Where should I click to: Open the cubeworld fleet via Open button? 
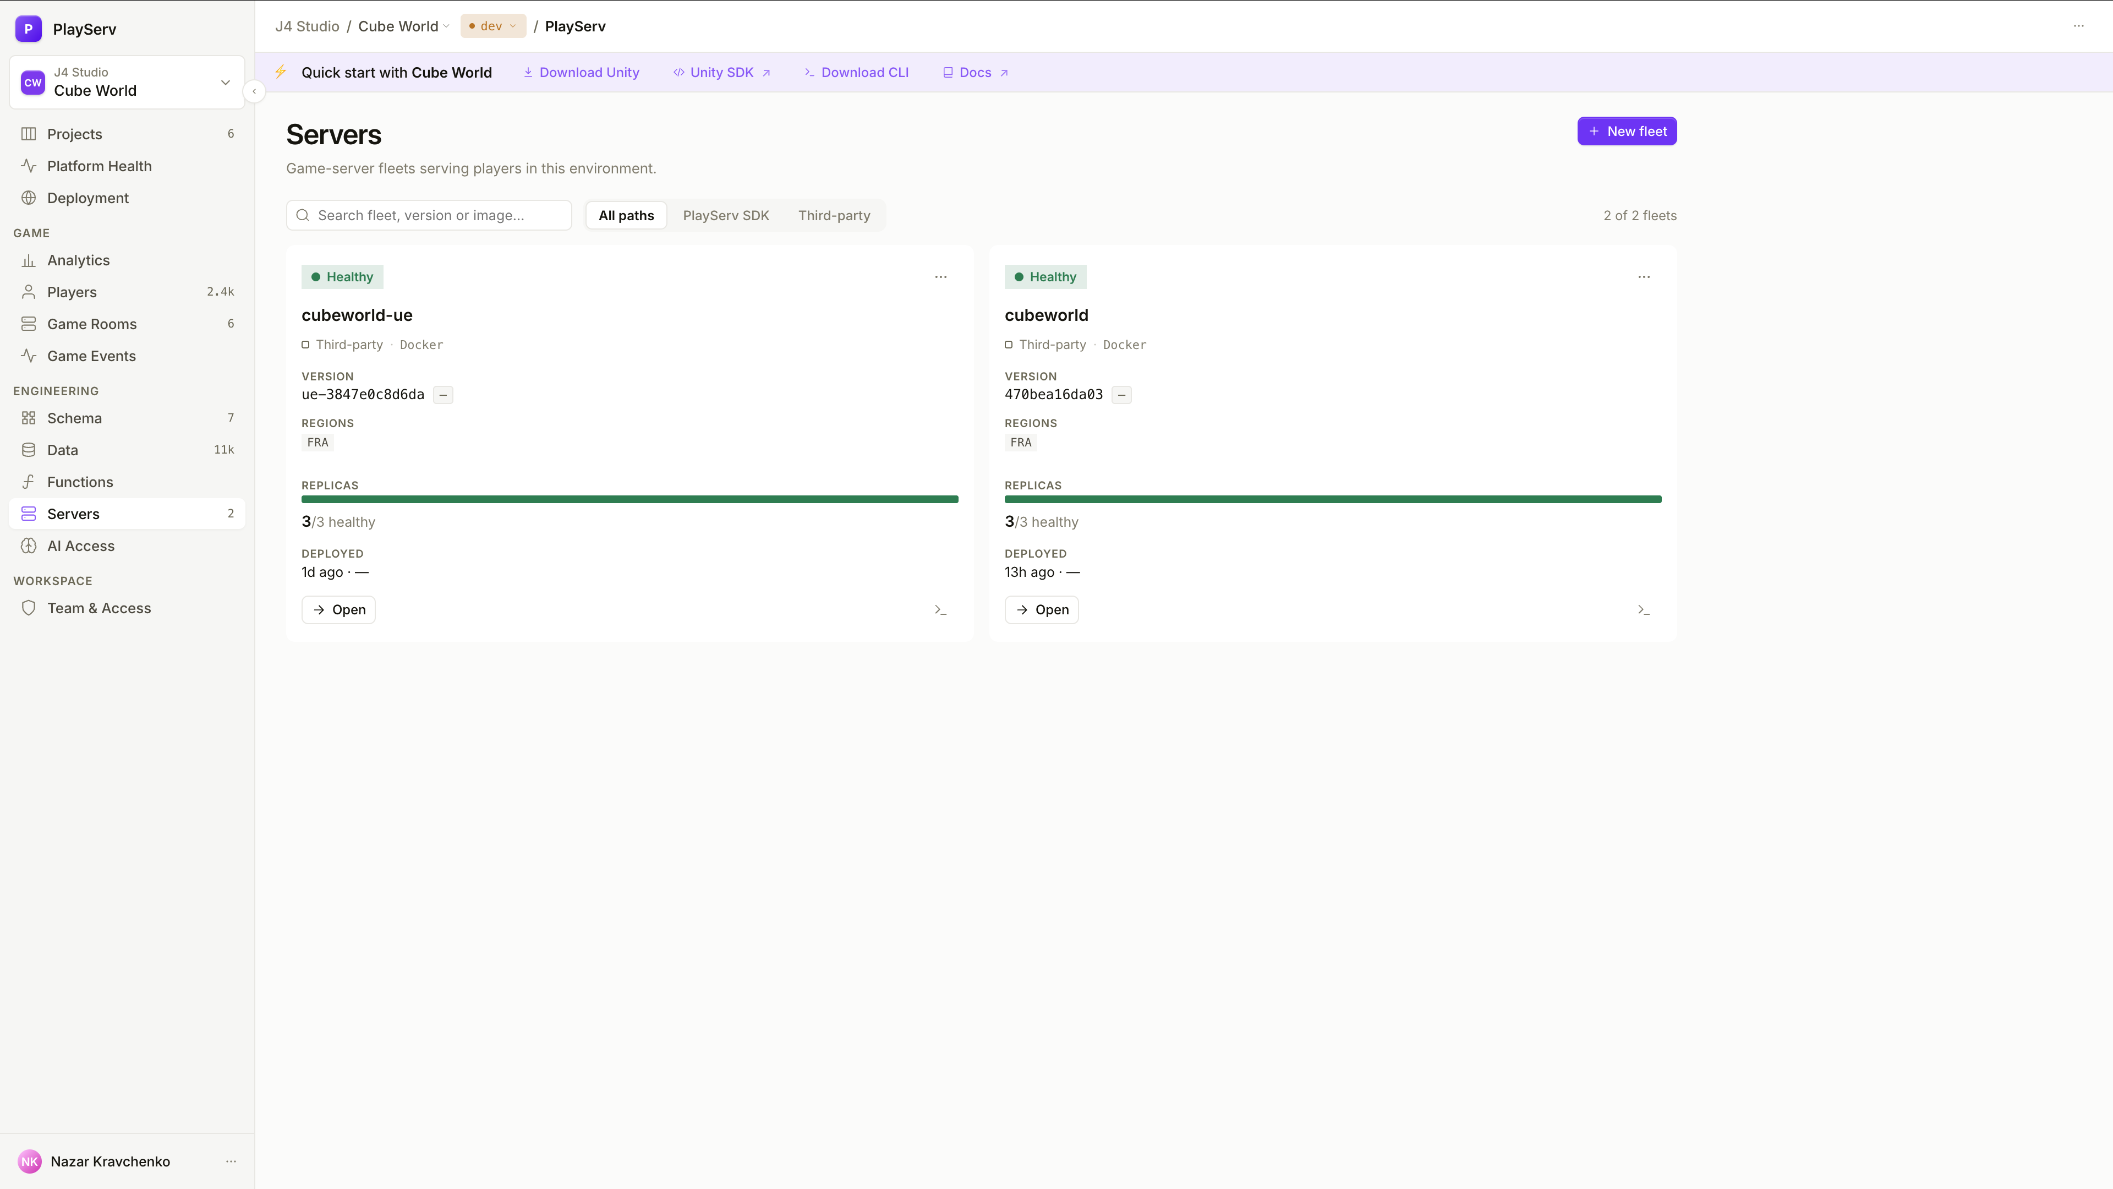coord(1042,610)
